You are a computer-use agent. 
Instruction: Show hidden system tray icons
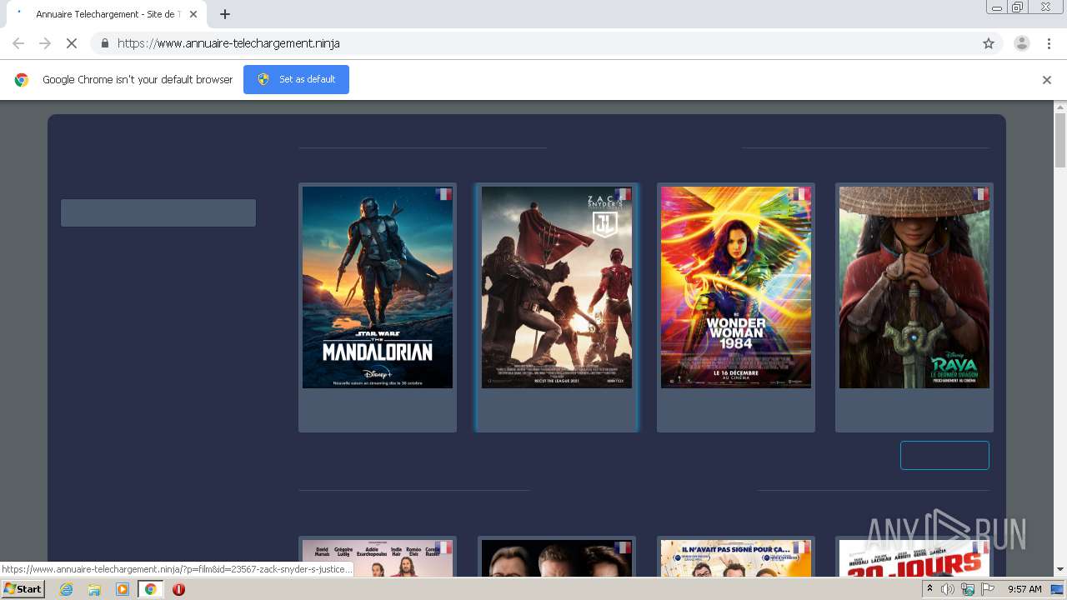coord(929,589)
